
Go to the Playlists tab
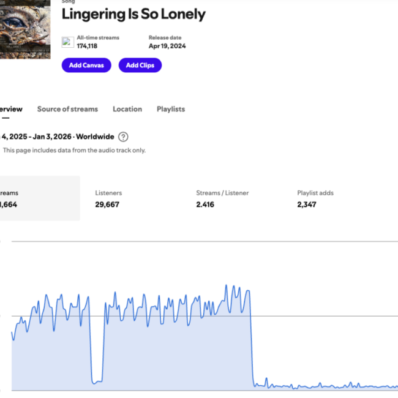coord(170,109)
